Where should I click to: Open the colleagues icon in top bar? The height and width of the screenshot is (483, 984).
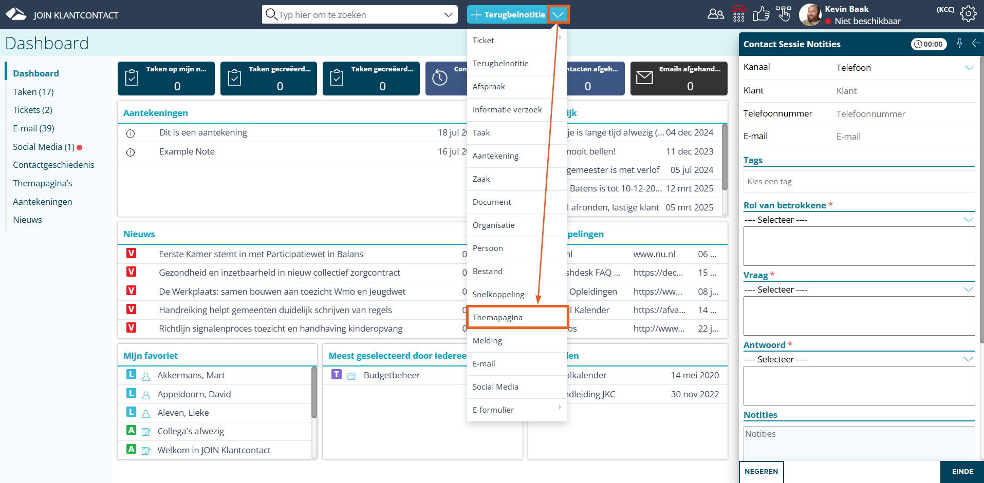[x=715, y=14]
